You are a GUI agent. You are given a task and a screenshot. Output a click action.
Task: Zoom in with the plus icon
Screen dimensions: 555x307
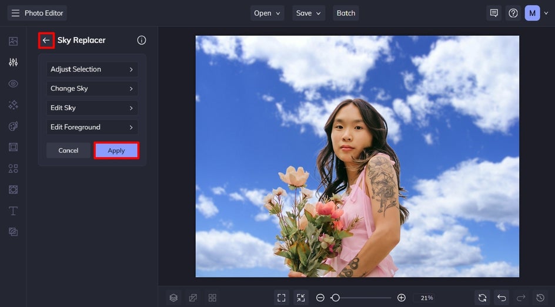[x=402, y=298]
